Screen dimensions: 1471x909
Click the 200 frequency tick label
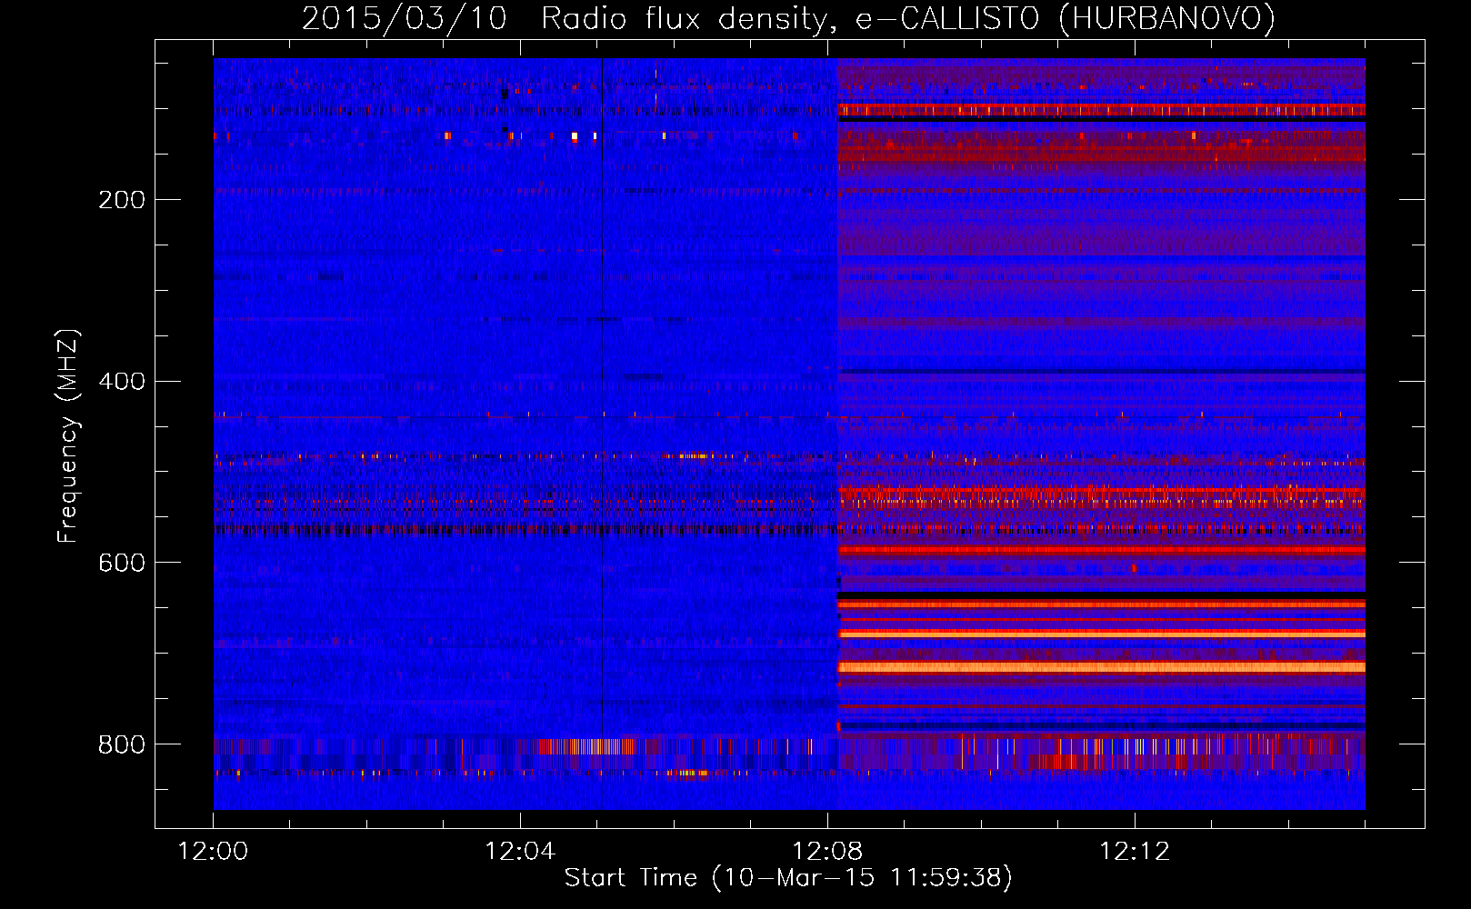coord(122,199)
